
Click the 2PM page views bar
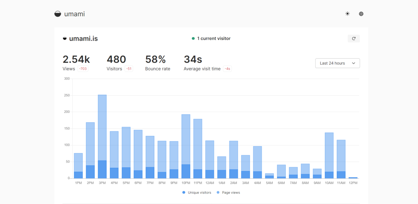(90, 144)
